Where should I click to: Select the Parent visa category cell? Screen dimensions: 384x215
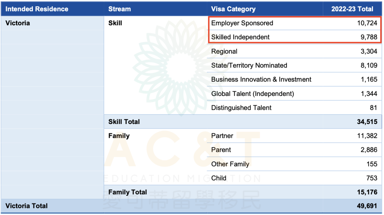click(x=221, y=150)
